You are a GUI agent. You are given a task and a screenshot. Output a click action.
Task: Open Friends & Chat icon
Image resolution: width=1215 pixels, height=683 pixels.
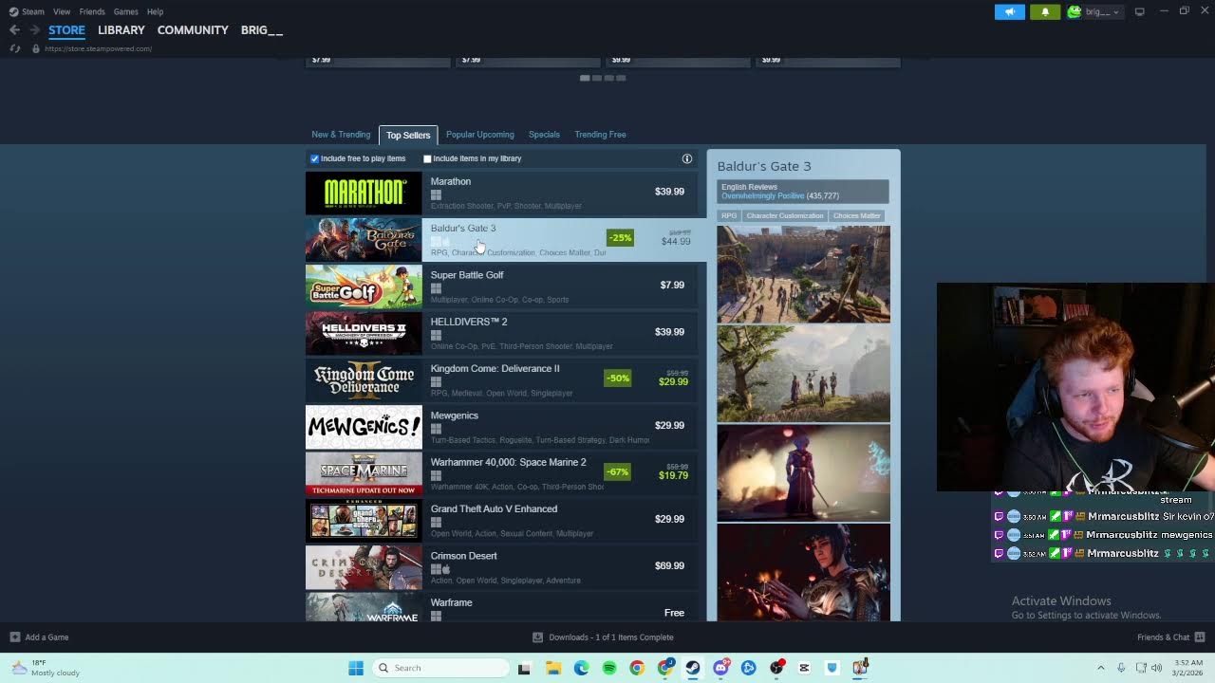1200,637
